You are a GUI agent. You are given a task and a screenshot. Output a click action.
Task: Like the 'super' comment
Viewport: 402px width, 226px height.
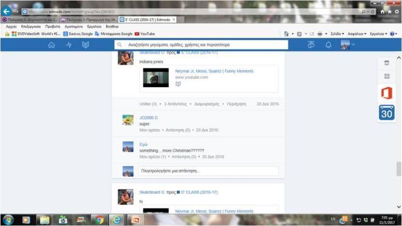pos(149,130)
